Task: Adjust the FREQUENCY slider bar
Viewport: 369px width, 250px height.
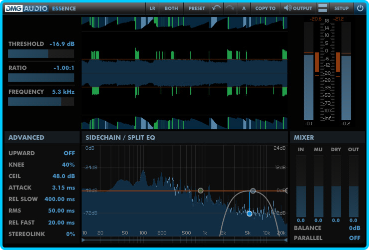Action: pos(41,102)
